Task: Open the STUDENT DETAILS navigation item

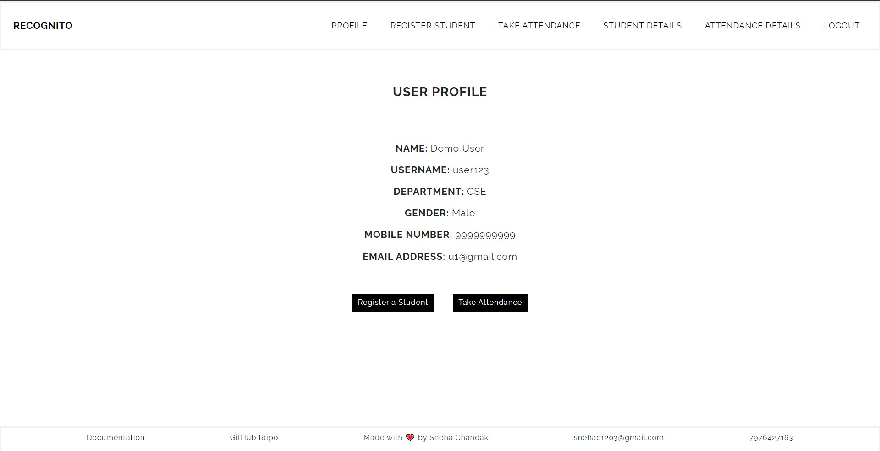Action: (x=643, y=26)
